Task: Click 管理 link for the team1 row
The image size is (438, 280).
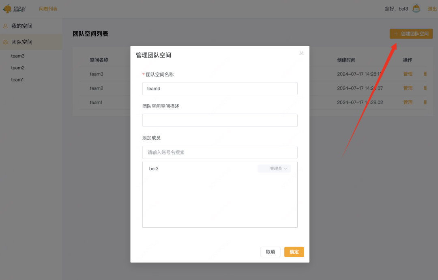Action: pos(408,102)
